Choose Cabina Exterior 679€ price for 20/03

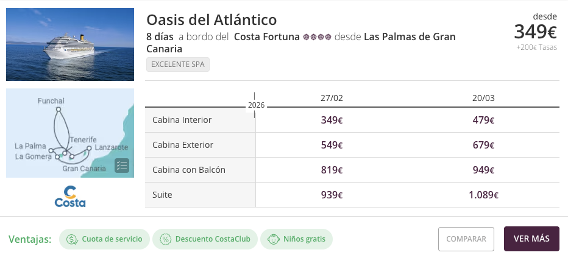point(483,145)
